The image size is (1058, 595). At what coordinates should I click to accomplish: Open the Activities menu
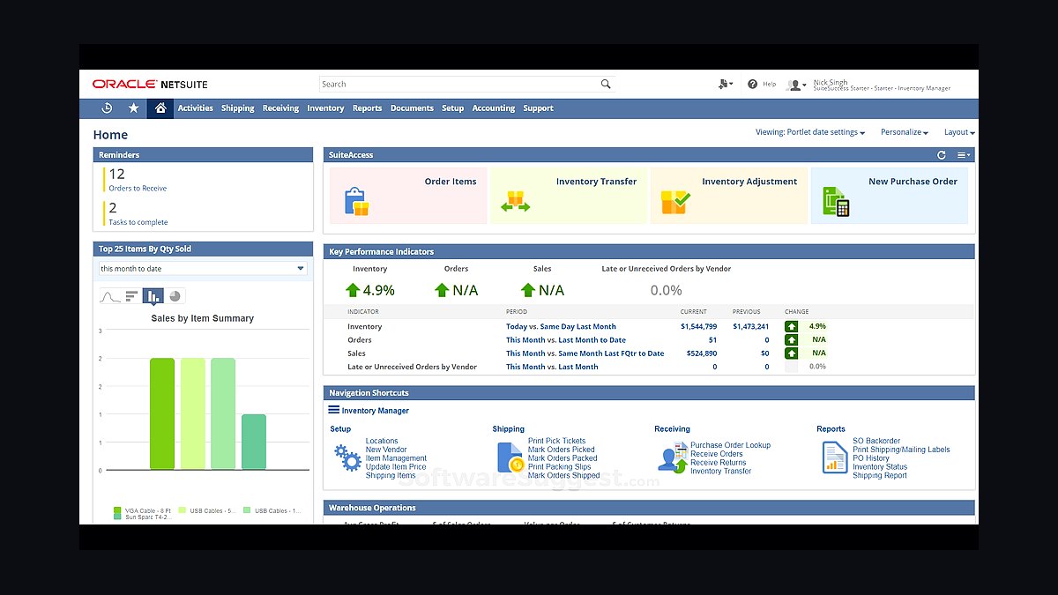click(196, 108)
